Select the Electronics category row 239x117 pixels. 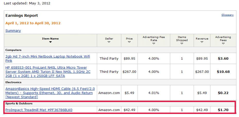pos(120,82)
